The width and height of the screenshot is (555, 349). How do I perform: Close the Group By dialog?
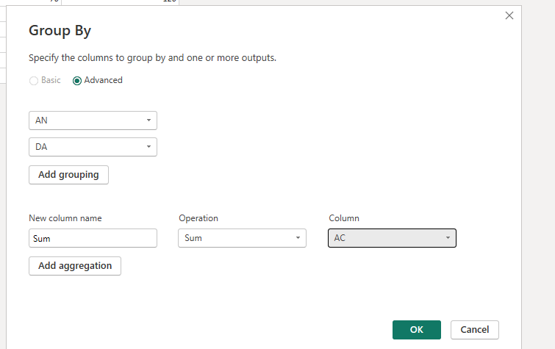(x=509, y=15)
